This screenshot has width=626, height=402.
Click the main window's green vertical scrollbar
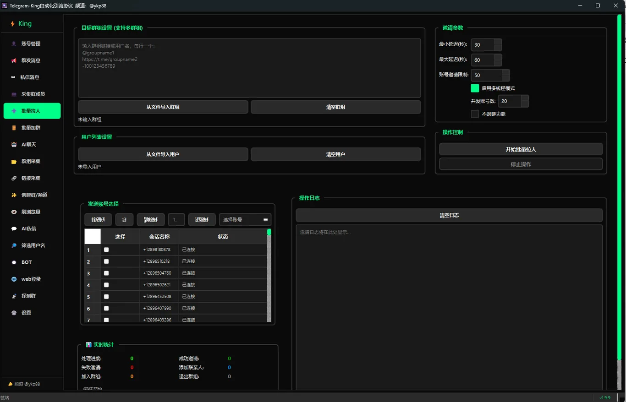[x=620, y=188]
